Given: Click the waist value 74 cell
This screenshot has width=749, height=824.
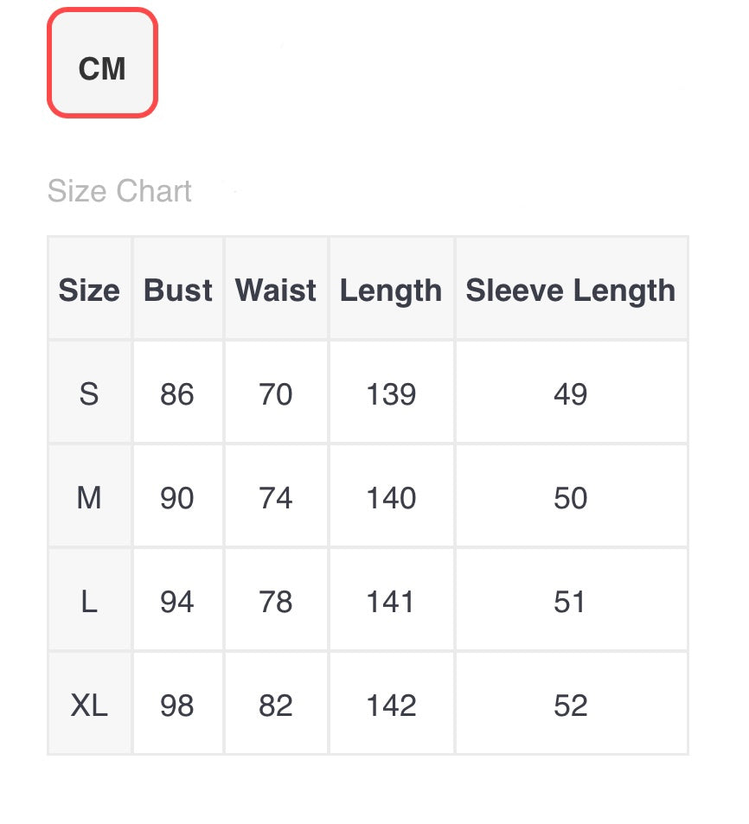Looking at the screenshot, I should click(x=276, y=498).
